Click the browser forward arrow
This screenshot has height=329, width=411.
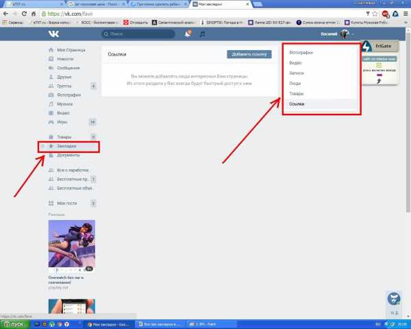click(x=15, y=14)
